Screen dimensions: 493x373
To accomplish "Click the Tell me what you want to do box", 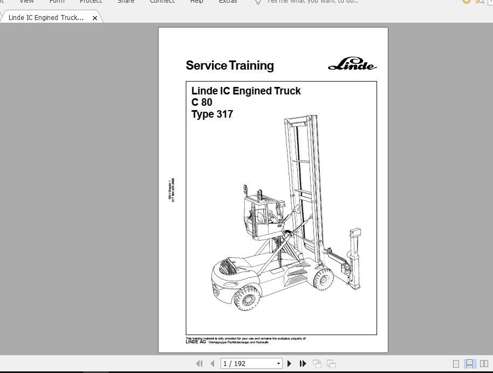I will (x=312, y=2).
